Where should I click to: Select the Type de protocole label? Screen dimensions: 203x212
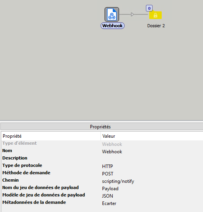coord(22,165)
